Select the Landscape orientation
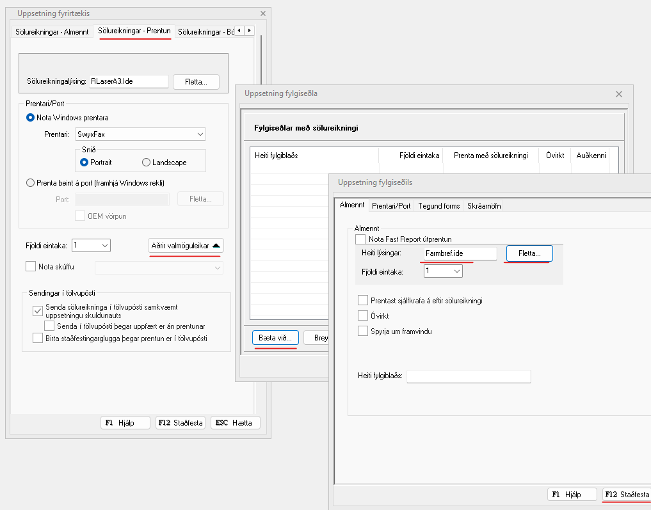 pyautogui.click(x=147, y=163)
